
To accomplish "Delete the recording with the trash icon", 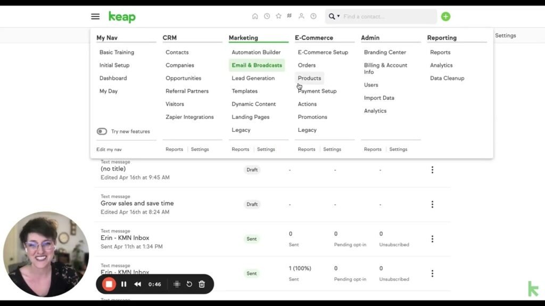I will (202, 284).
